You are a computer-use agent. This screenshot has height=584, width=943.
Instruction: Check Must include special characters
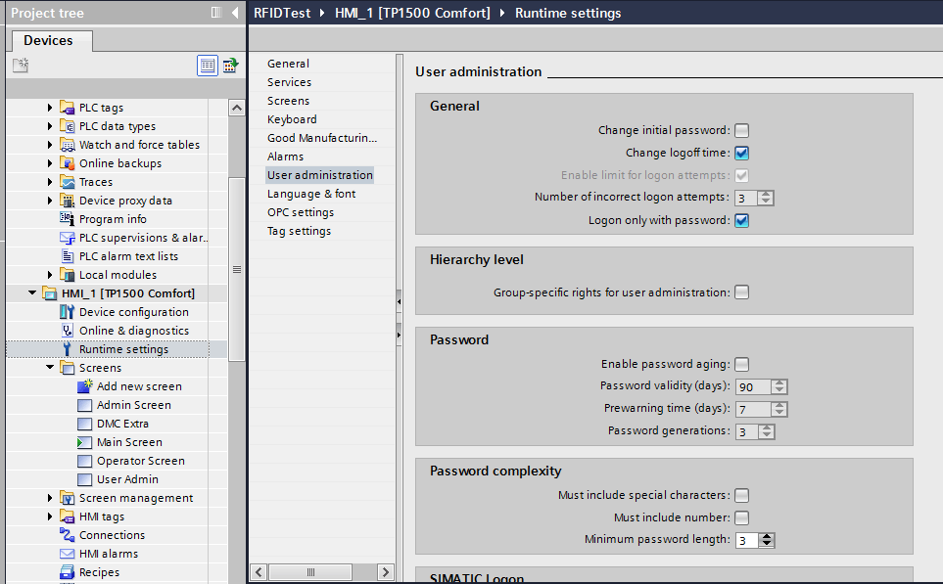[742, 496]
